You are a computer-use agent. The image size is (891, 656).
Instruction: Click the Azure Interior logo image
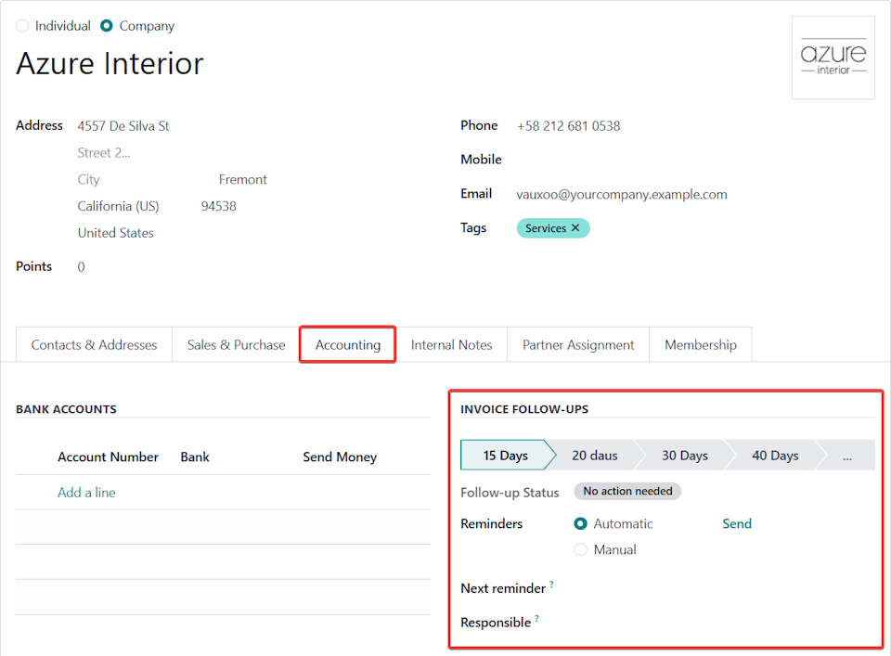pyautogui.click(x=833, y=58)
